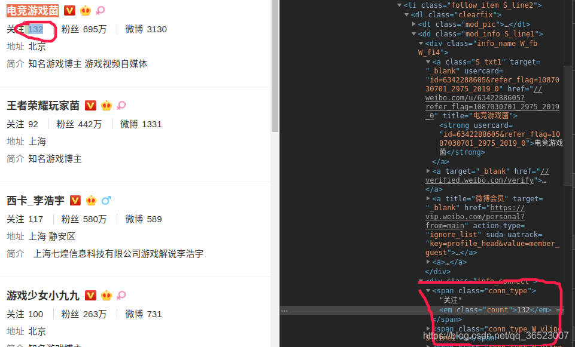Select the em class count 132 line
Screen dimensions: 575x347
point(495,310)
